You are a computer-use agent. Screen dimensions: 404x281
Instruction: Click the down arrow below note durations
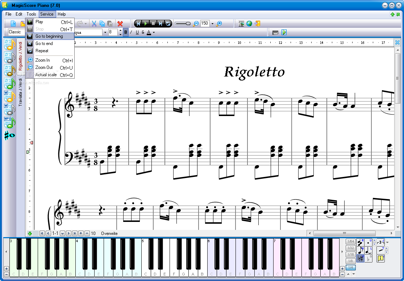[x=354, y=274]
